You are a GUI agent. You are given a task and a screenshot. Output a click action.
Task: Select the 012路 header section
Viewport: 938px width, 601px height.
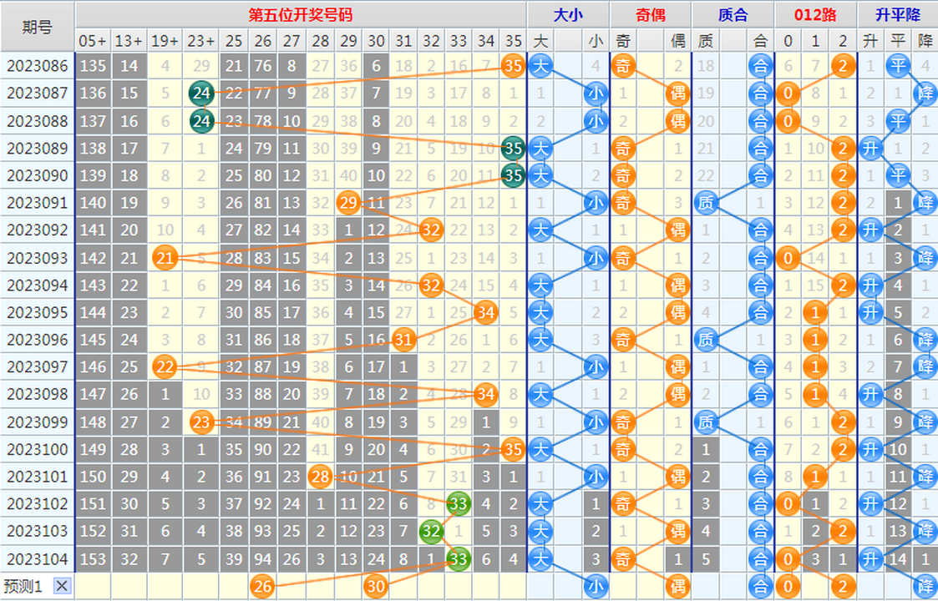click(x=815, y=15)
